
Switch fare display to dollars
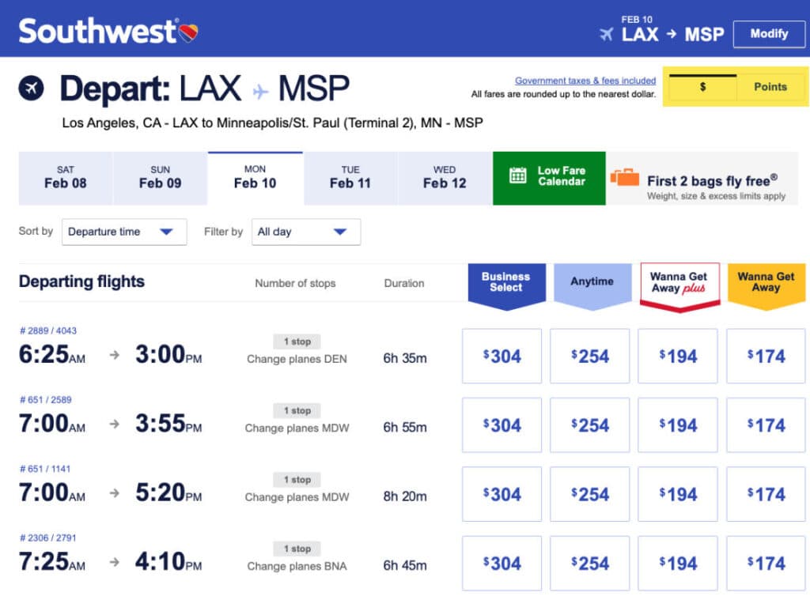[702, 87]
